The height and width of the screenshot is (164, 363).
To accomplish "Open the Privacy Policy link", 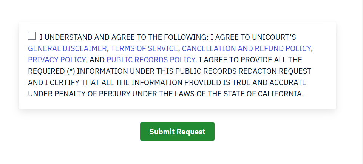I will click(x=57, y=60).
